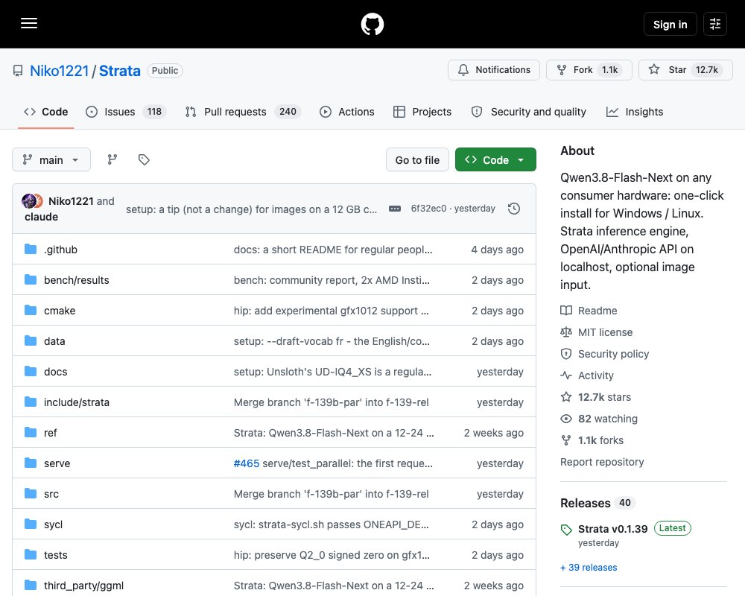This screenshot has width=745, height=596.
Task: View the MIT license link
Action: click(x=596, y=332)
